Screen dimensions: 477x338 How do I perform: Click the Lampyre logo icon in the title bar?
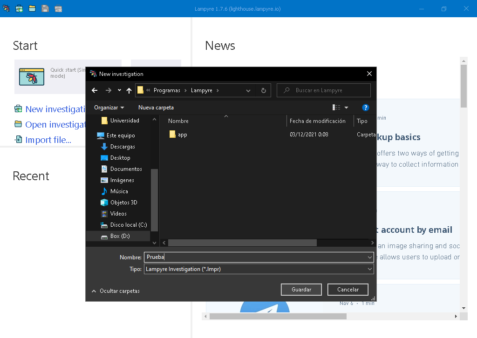6,8
